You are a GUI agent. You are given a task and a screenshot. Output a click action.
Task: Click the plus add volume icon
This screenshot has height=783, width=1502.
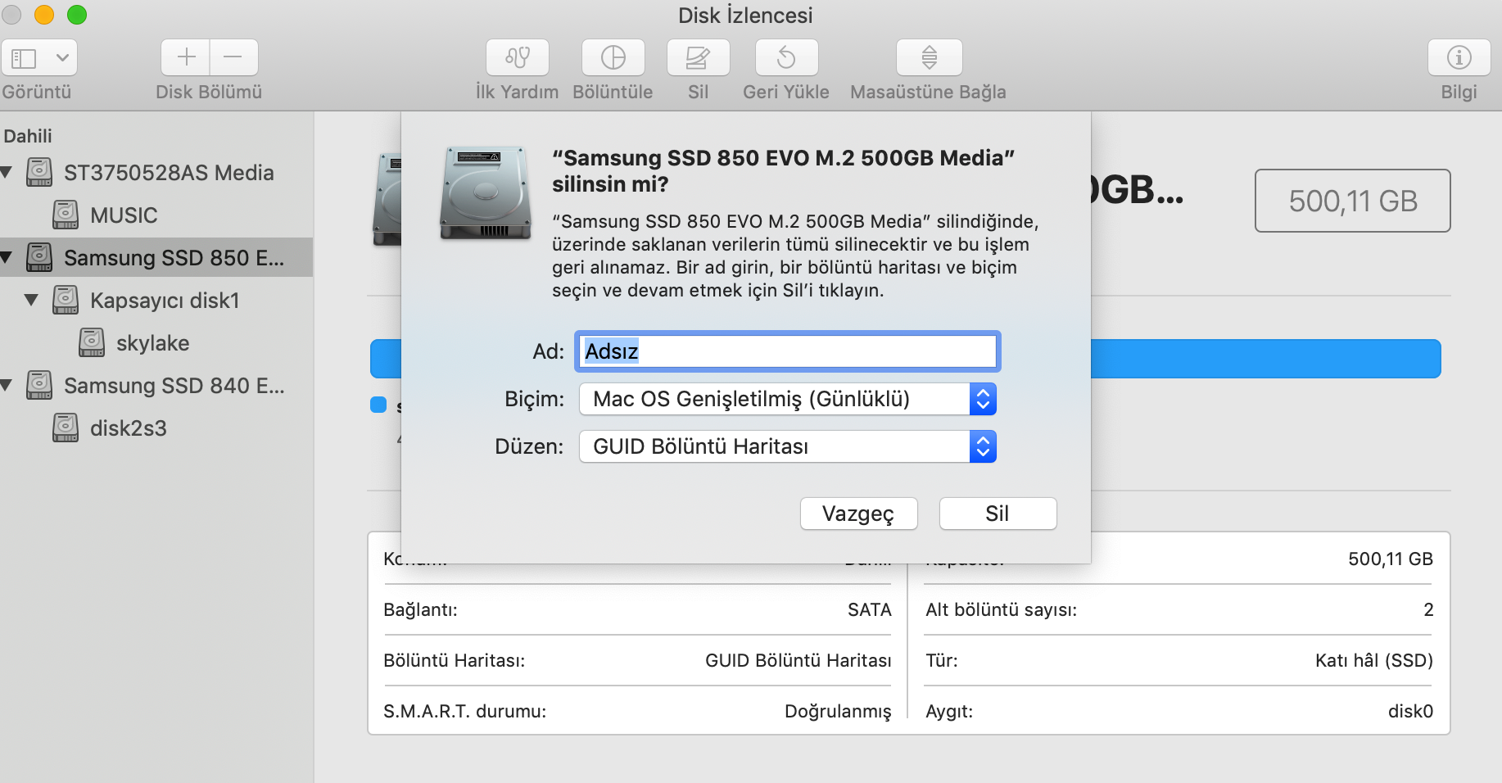coord(186,57)
